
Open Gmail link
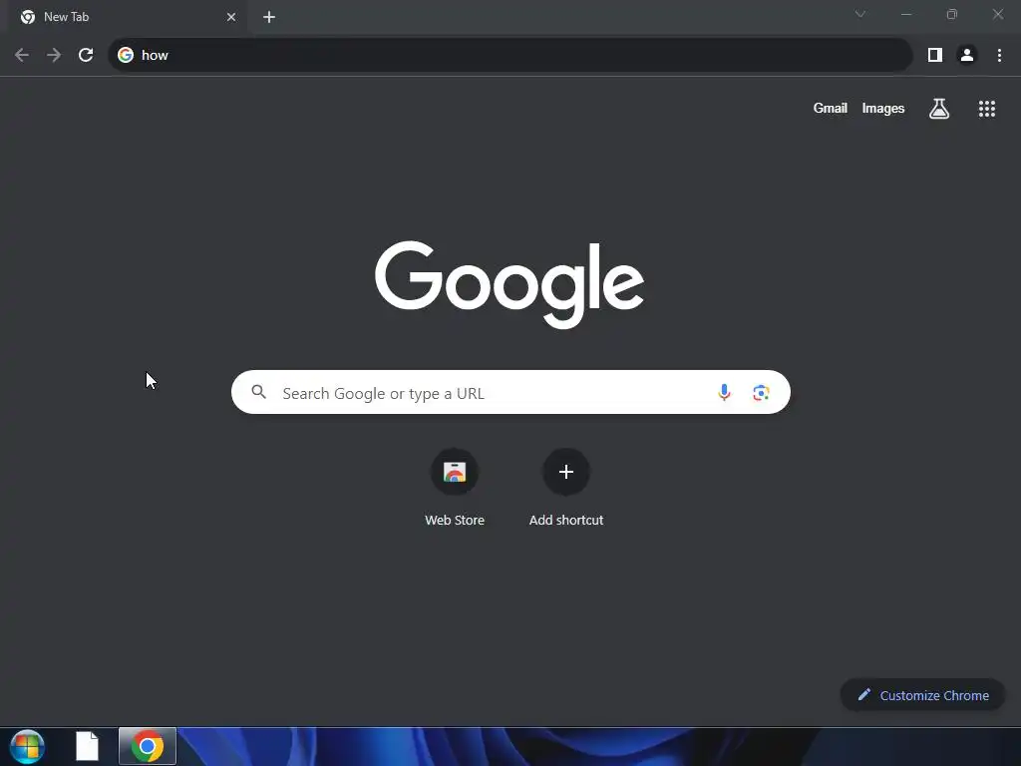[x=831, y=108]
